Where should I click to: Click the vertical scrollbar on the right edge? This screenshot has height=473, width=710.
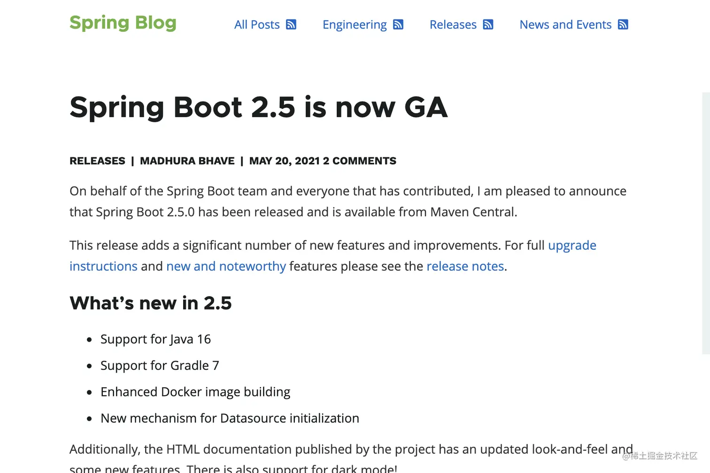point(706,223)
